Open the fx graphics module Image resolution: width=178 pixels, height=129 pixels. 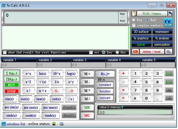coord(141,38)
